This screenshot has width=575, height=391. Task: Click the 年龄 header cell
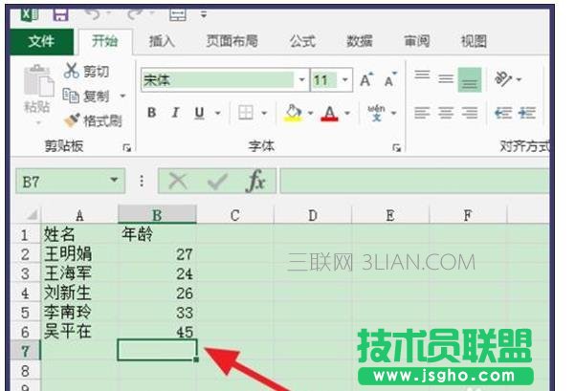tap(157, 234)
